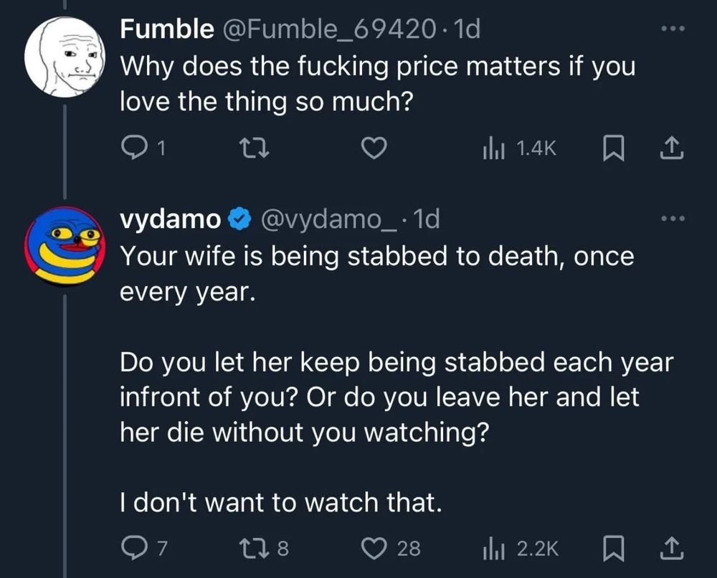717x578 pixels.
Task: Click the verified badge next to vydamo
Action: (239, 219)
